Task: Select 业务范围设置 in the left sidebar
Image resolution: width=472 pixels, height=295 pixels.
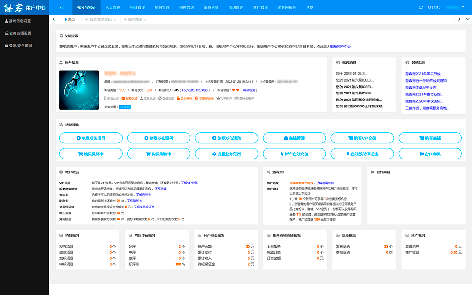Action: 20,33
